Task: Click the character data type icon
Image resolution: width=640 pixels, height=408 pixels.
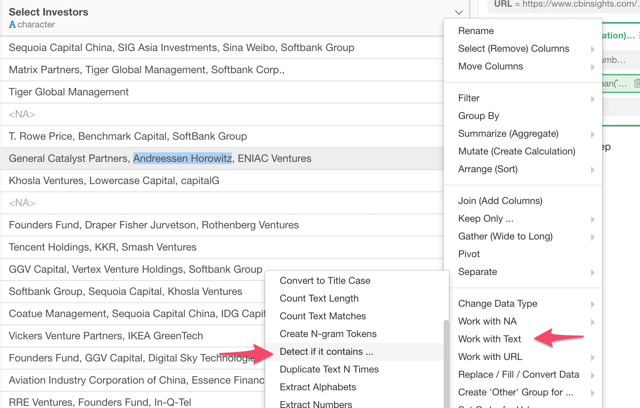Action: [x=12, y=25]
